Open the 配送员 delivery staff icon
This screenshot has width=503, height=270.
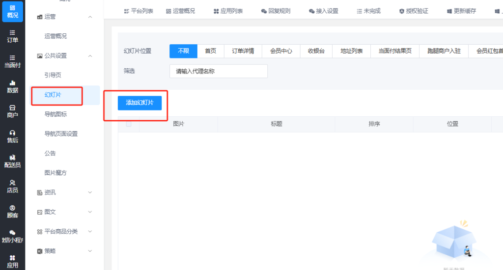click(x=12, y=161)
